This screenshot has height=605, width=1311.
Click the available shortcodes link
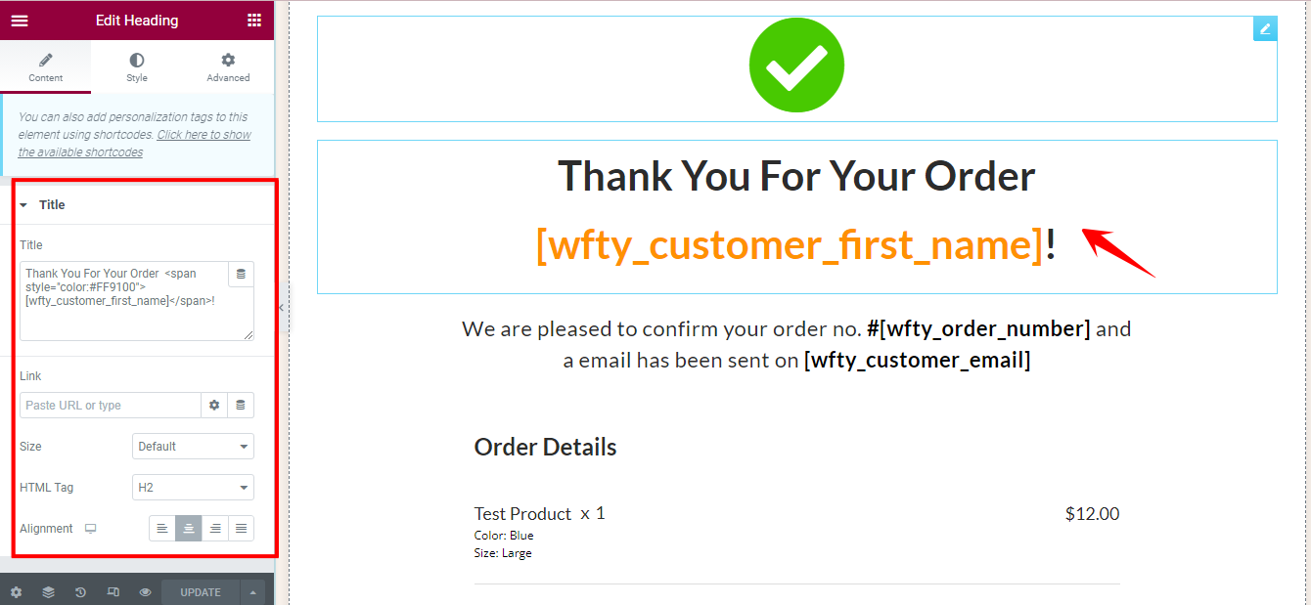(203, 134)
